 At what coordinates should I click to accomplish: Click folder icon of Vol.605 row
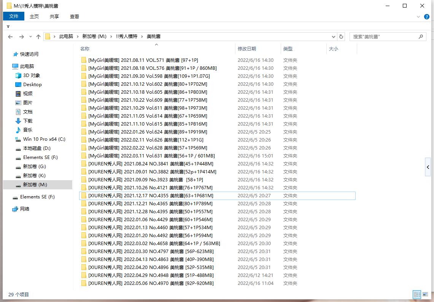(84, 92)
